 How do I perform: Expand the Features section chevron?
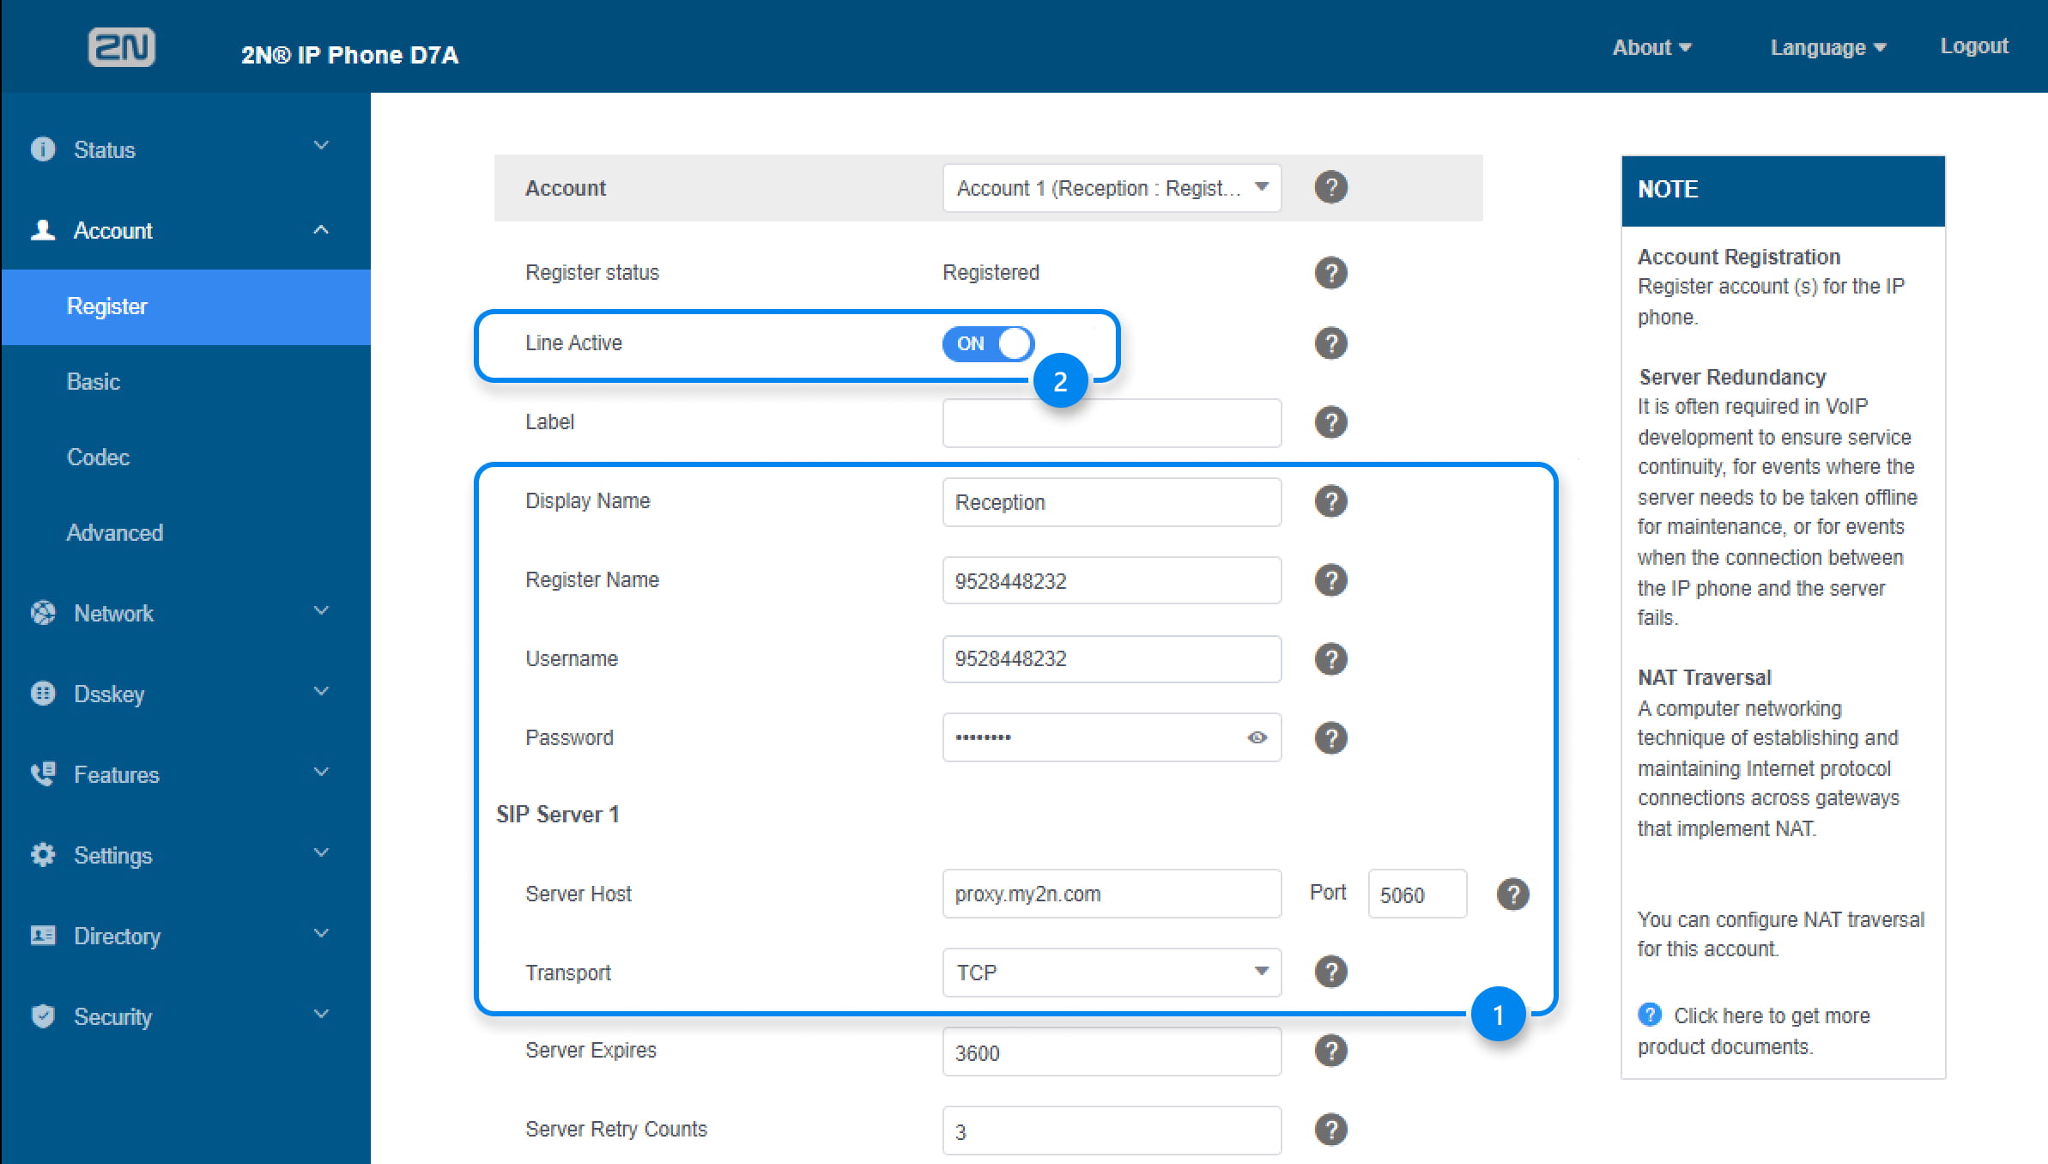(x=321, y=773)
